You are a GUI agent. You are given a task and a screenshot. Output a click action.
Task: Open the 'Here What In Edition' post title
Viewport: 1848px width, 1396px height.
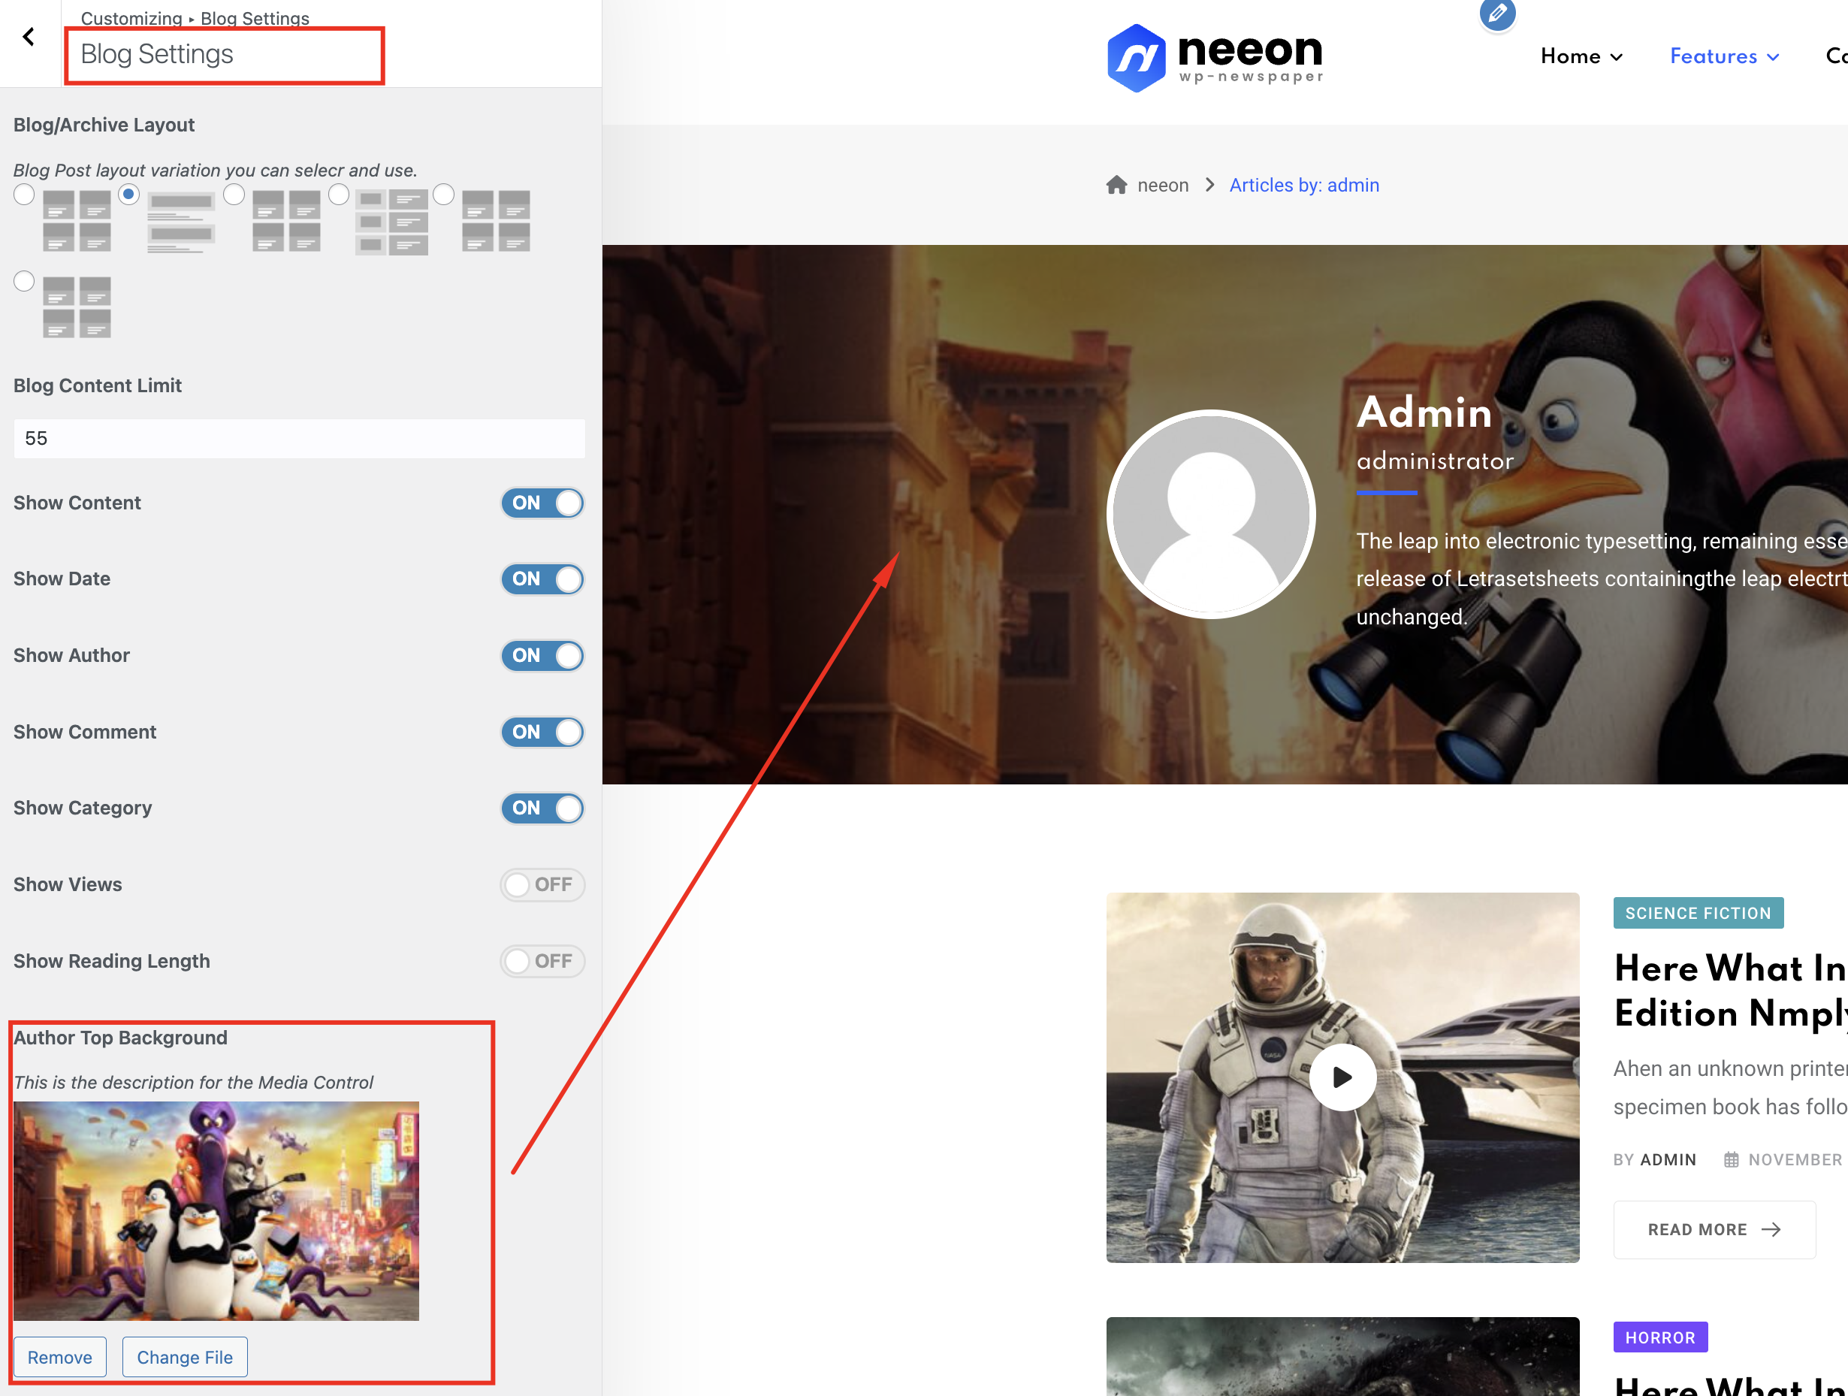tap(1730, 991)
